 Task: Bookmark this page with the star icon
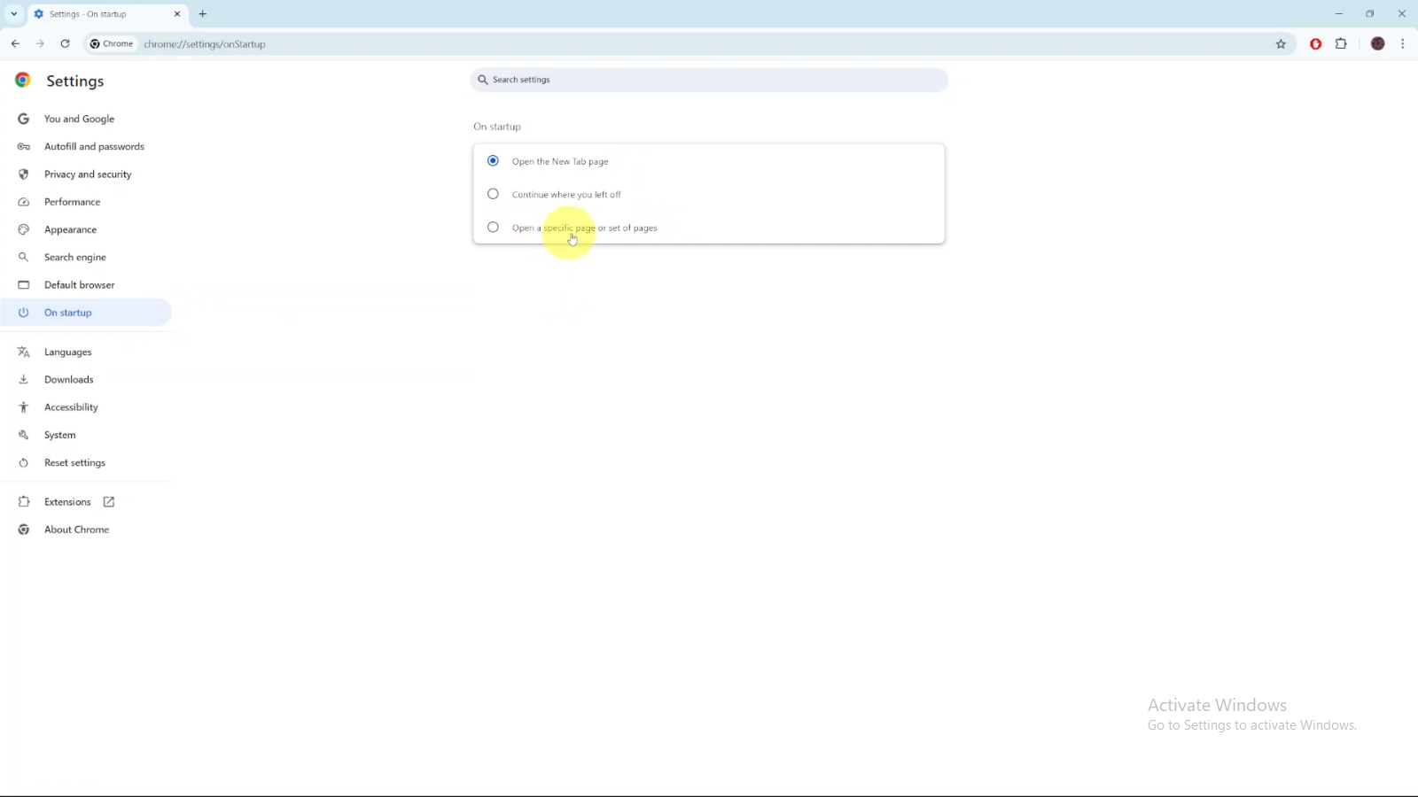(1281, 43)
